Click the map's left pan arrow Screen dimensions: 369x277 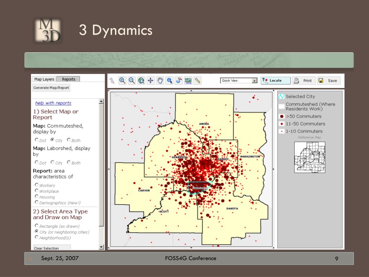[x=109, y=169]
